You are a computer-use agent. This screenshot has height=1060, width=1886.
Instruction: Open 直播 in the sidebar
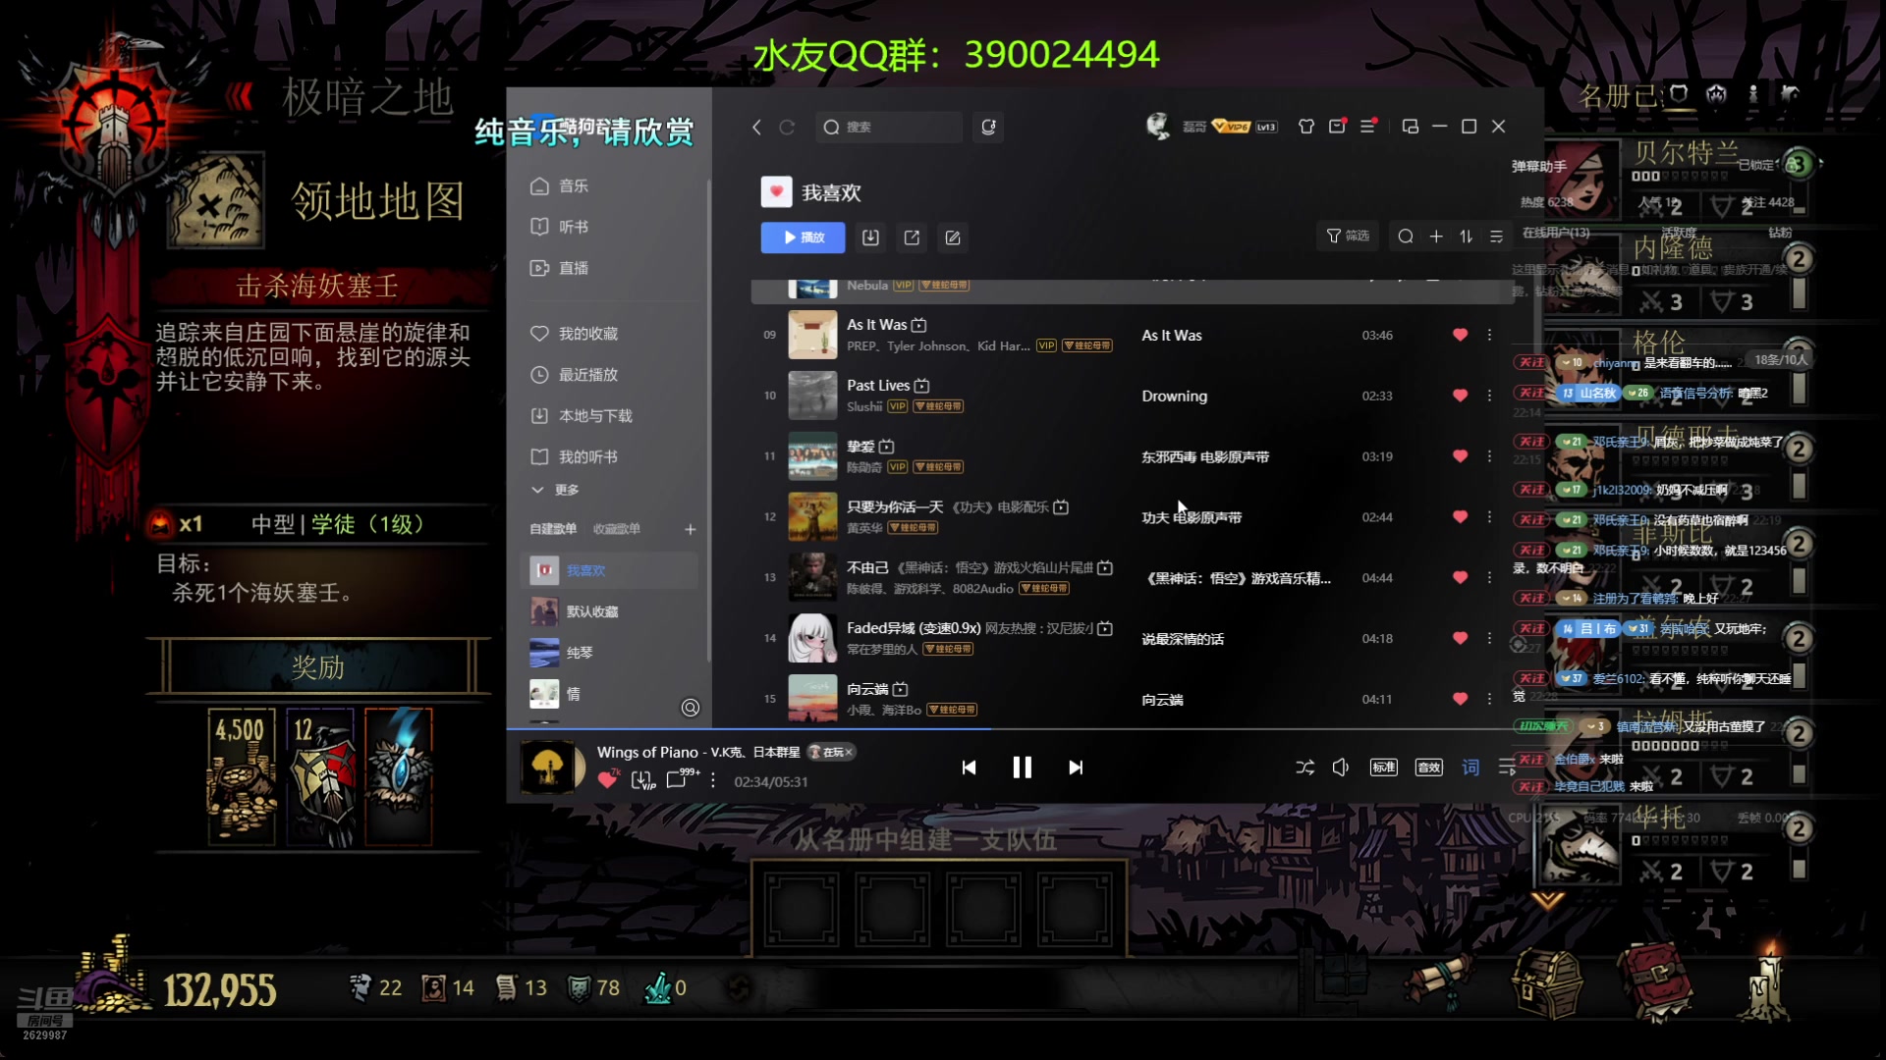pyautogui.click(x=559, y=268)
